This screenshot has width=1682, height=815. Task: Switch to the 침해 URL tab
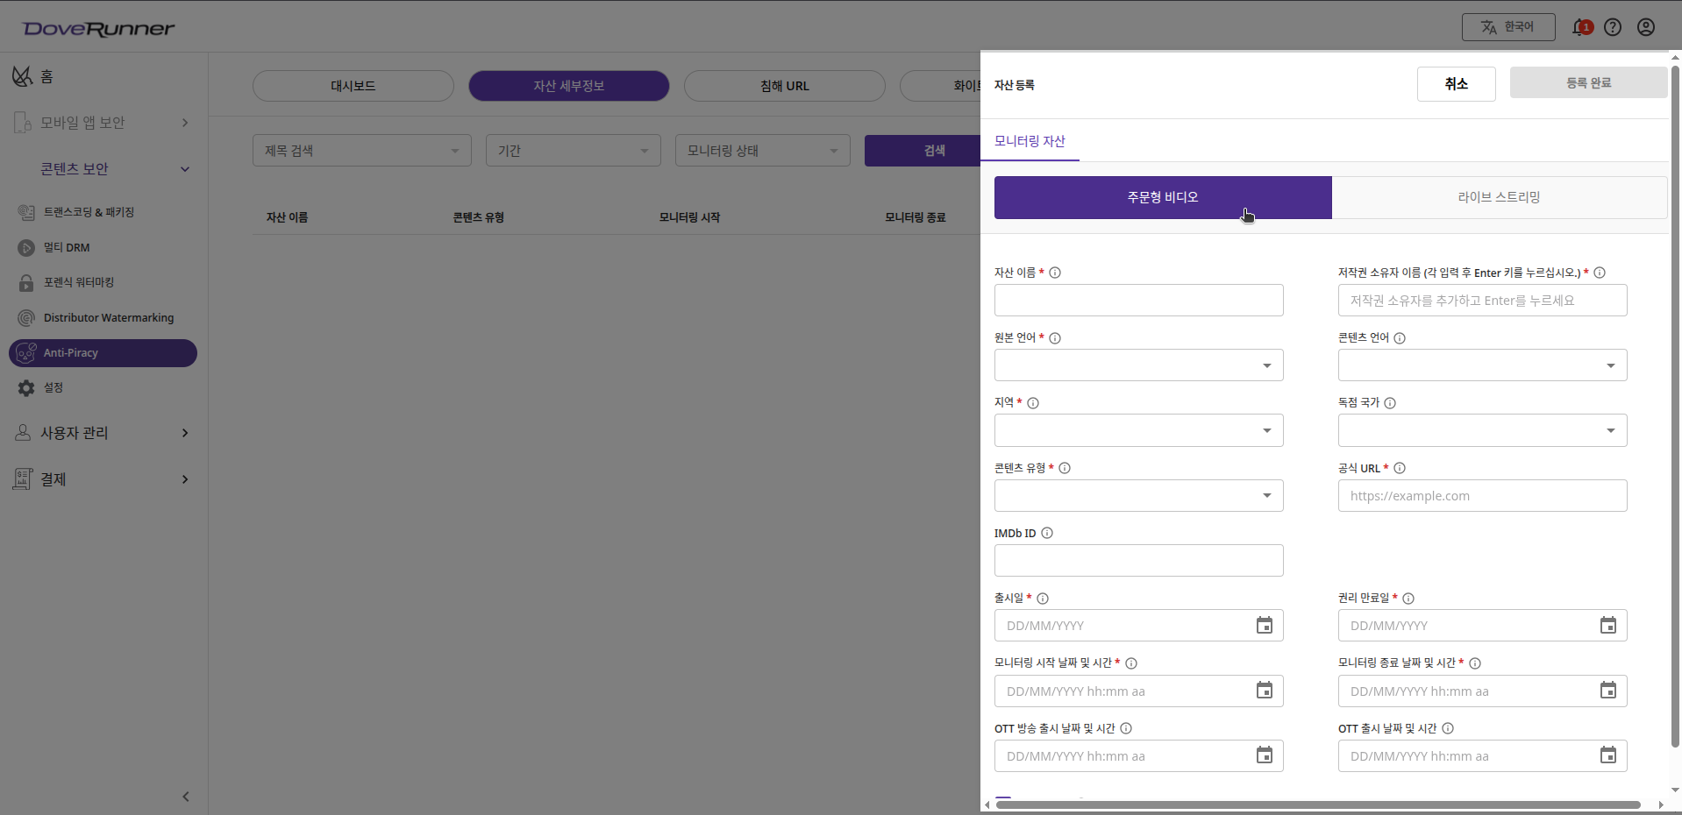click(x=784, y=85)
